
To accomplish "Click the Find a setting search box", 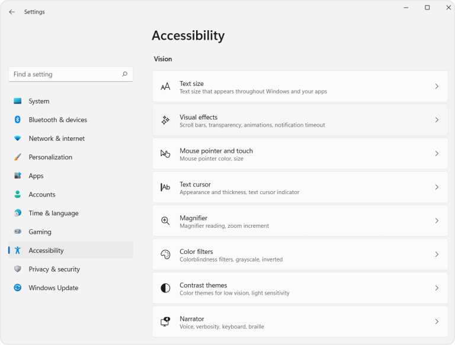I will click(x=71, y=74).
